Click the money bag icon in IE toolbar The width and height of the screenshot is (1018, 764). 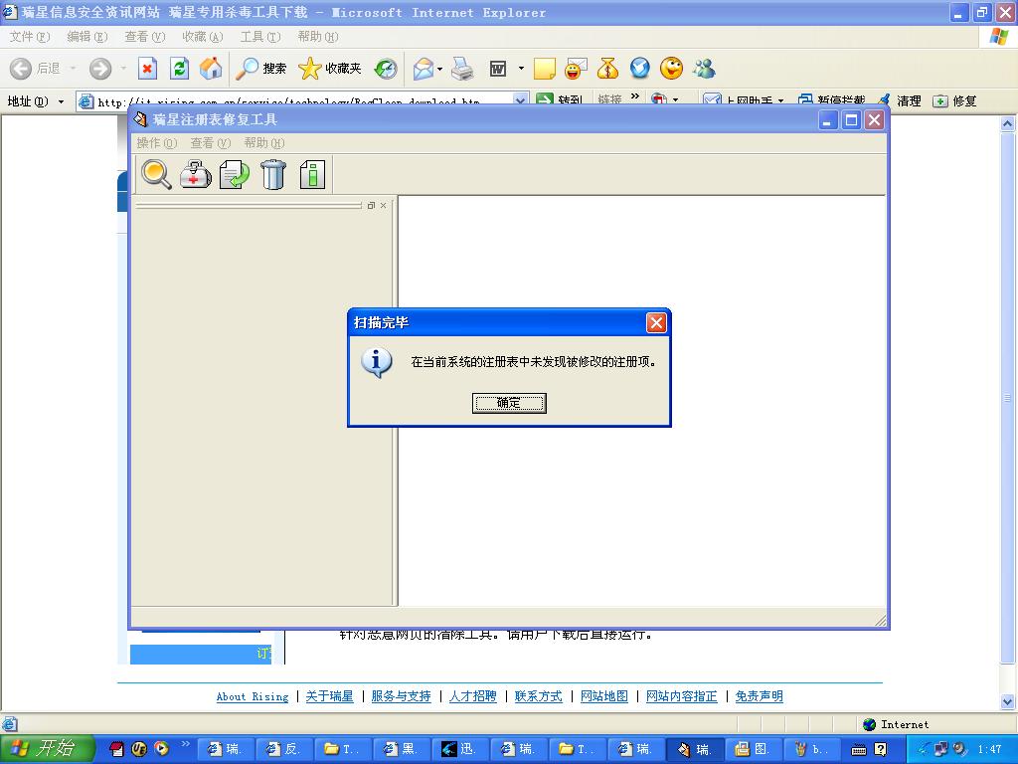pos(607,69)
